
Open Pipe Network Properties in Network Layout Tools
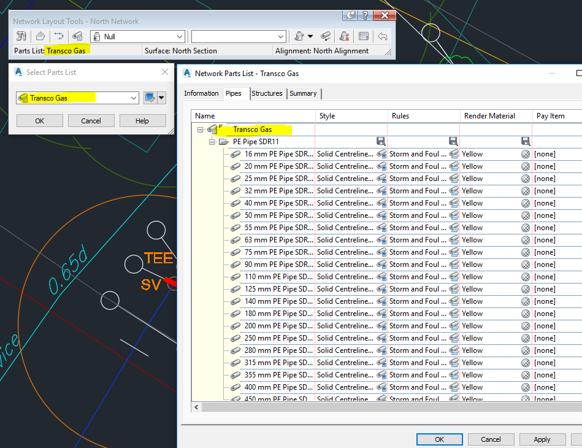[x=21, y=36]
